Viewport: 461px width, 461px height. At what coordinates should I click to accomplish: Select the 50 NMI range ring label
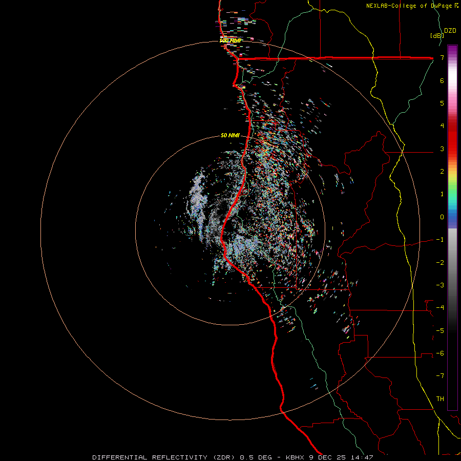pyautogui.click(x=230, y=136)
